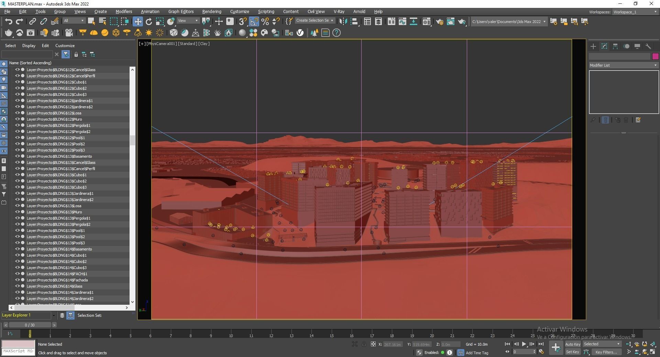The image size is (660, 357).
Task: Activate the Select and Link tool
Action: [x=32, y=21]
